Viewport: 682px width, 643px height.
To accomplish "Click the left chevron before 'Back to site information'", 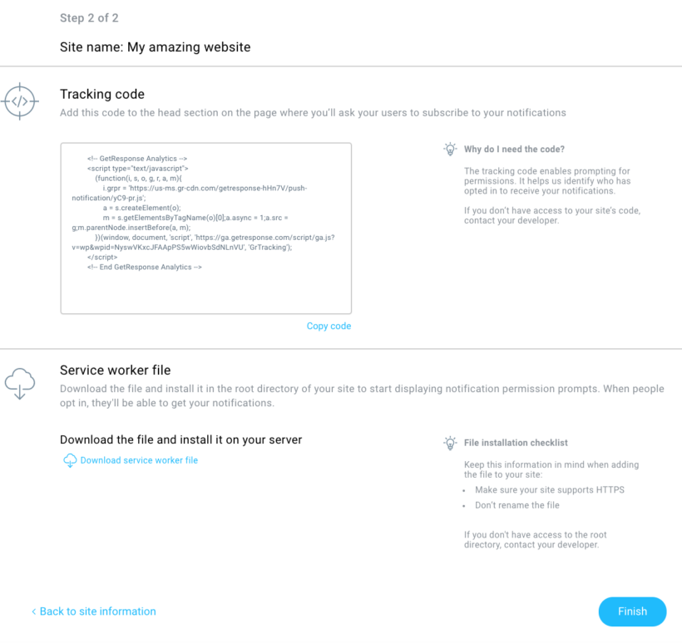I will click(32, 611).
